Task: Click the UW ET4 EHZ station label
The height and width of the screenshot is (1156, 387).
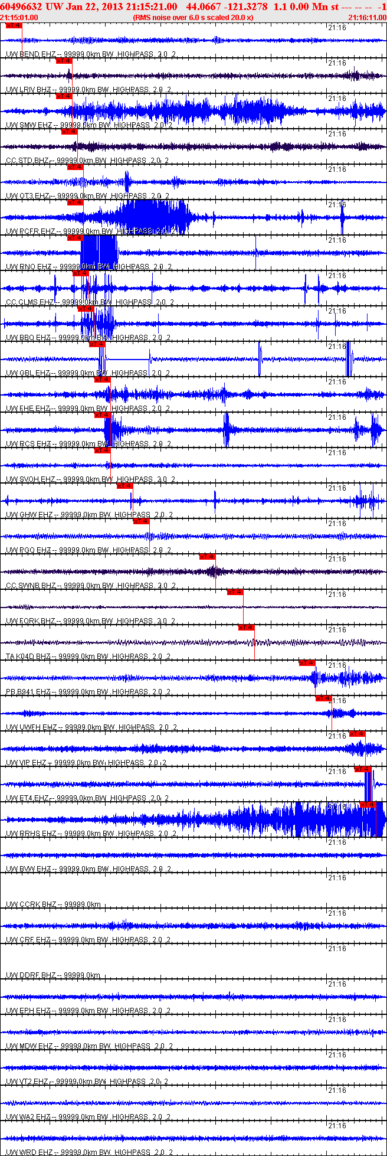Action: click(x=87, y=798)
